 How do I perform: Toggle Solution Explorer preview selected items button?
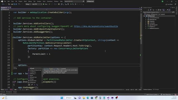coord(169,10)
